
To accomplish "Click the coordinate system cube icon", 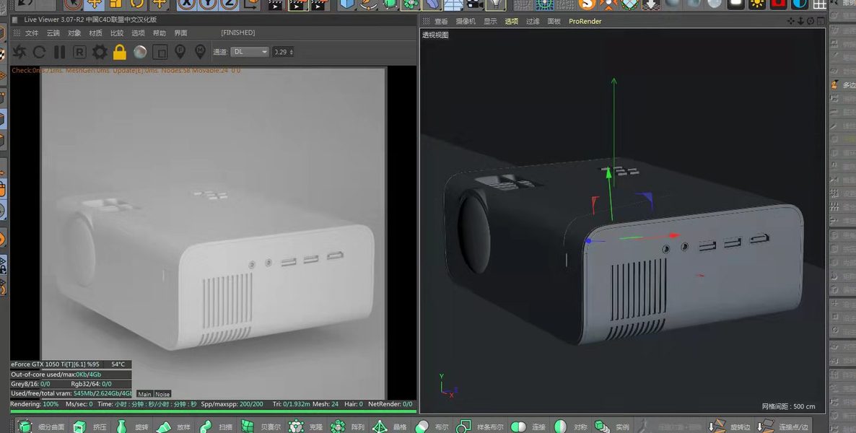I will (251, 4).
